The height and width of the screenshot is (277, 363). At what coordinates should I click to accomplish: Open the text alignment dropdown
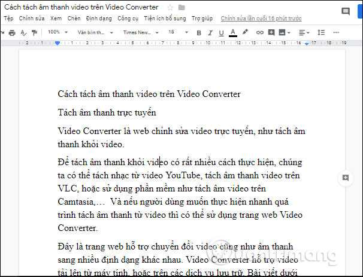point(304,32)
